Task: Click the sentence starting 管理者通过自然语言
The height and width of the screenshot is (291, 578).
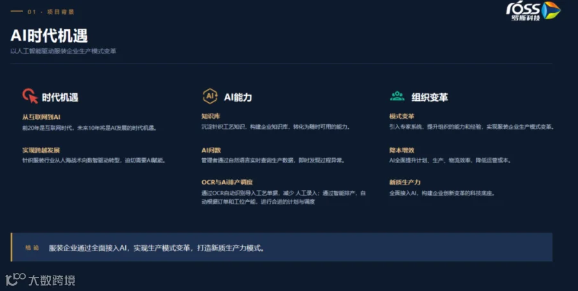Action: pyautogui.click(x=273, y=161)
